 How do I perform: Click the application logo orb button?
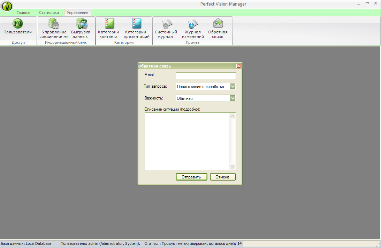tap(7, 6)
